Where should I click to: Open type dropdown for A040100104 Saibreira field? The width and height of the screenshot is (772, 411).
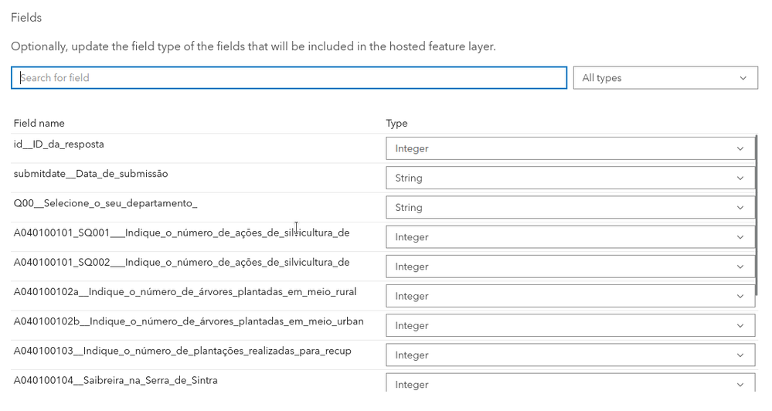(x=570, y=383)
